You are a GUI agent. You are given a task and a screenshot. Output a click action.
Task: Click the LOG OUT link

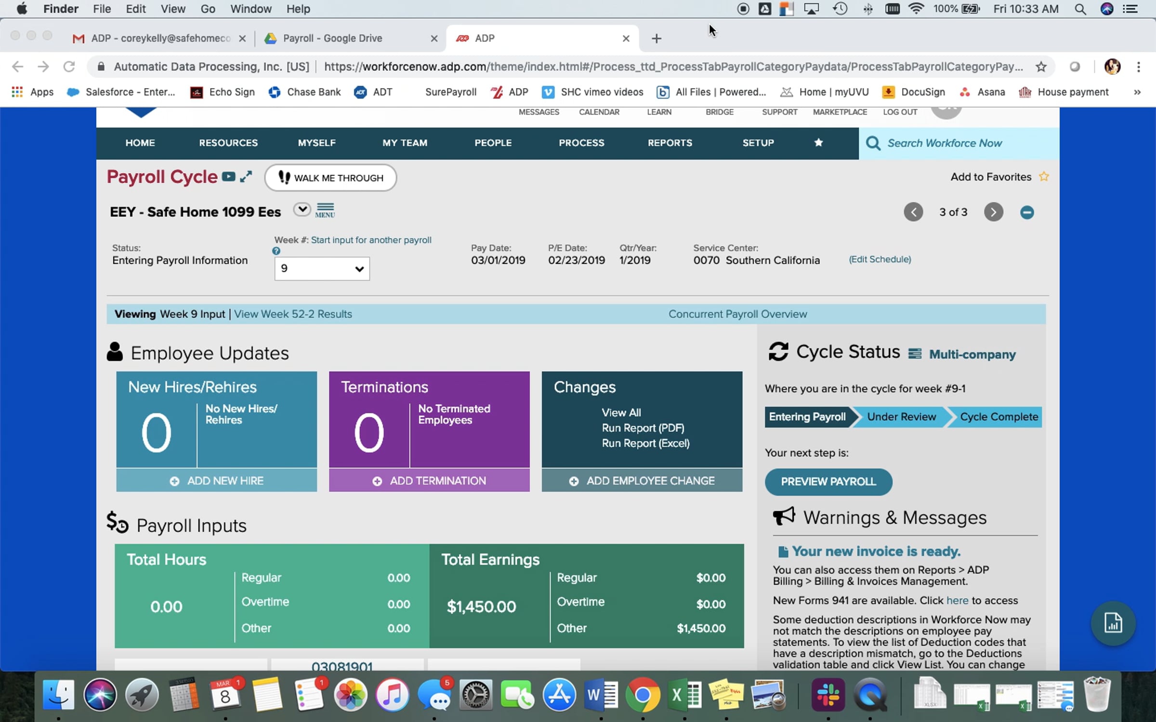[x=900, y=112]
